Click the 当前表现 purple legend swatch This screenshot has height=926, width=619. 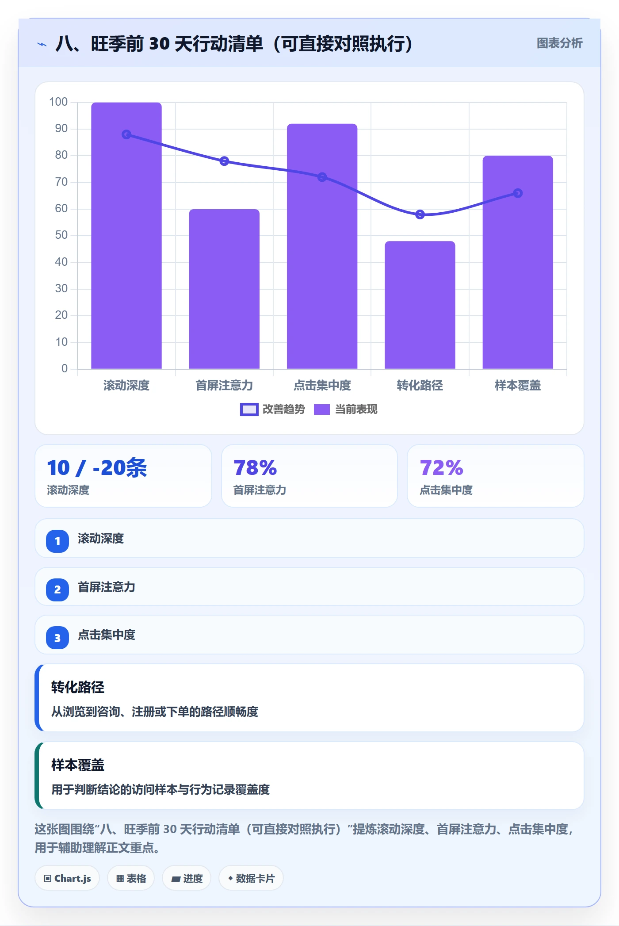322,409
